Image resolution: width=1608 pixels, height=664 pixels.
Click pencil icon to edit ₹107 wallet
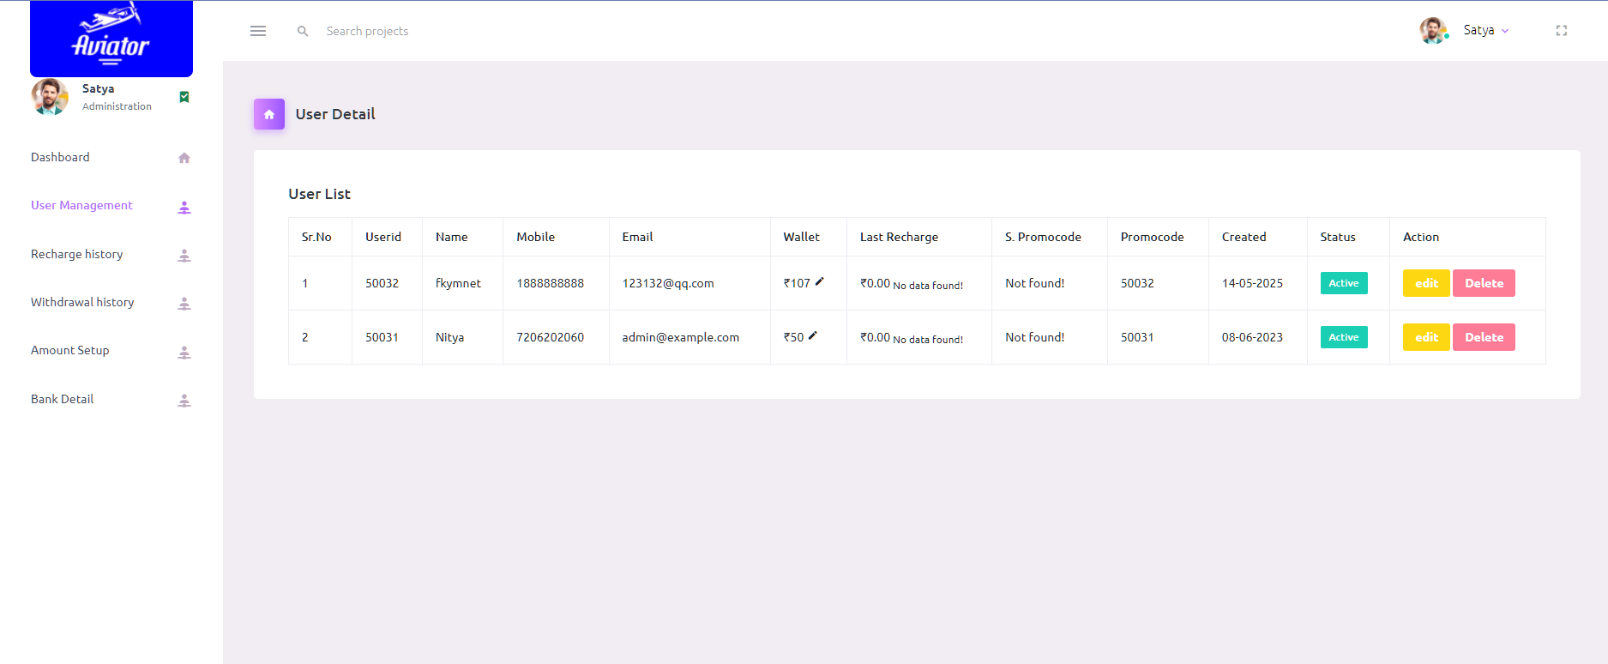pyautogui.click(x=820, y=281)
